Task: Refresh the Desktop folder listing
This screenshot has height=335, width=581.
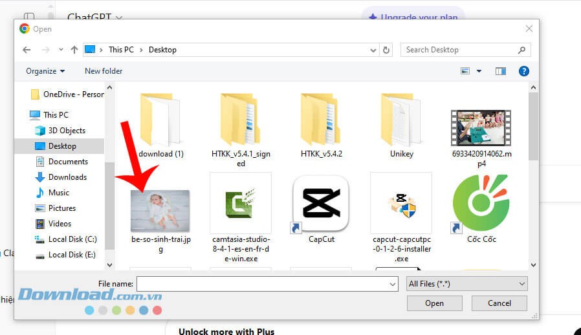Action: [386, 50]
